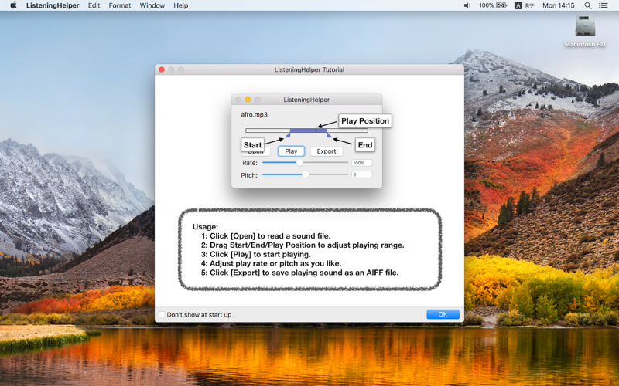619x386 pixels.
Task: Open the Notification Center icon
Action: pos(603,5)
